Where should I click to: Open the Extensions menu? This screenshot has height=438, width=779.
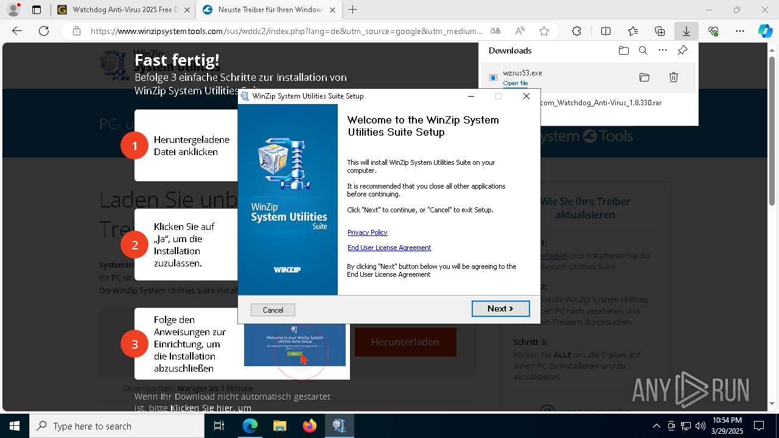(576, 31)
